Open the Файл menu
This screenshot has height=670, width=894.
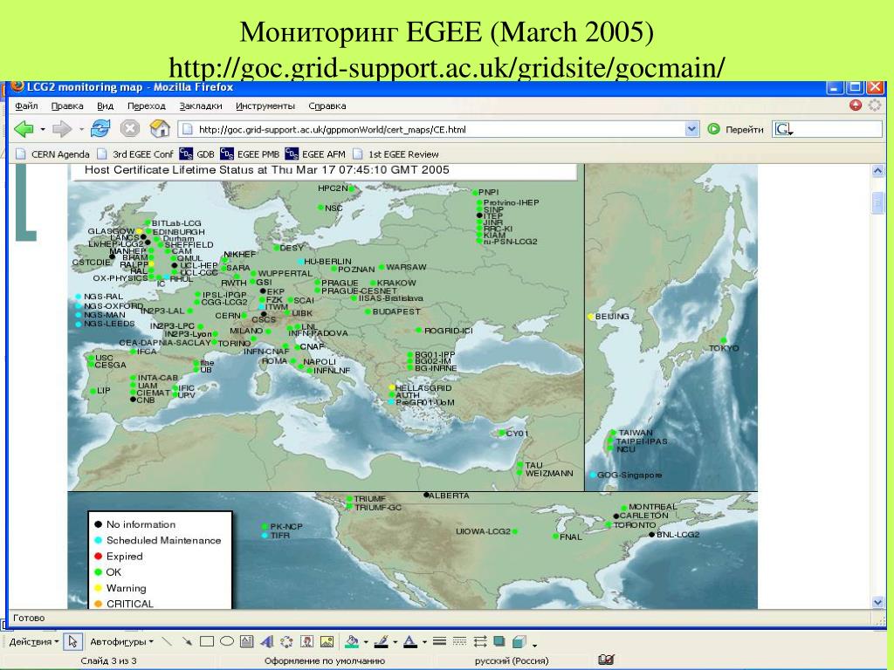[x=26, y=106]
